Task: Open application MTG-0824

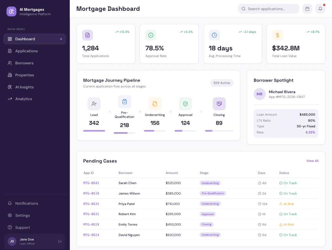Action: (91, 235)
